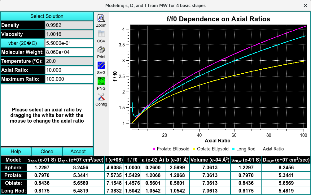Click the white axial ratio bar in plot

(x=147, y=77)
